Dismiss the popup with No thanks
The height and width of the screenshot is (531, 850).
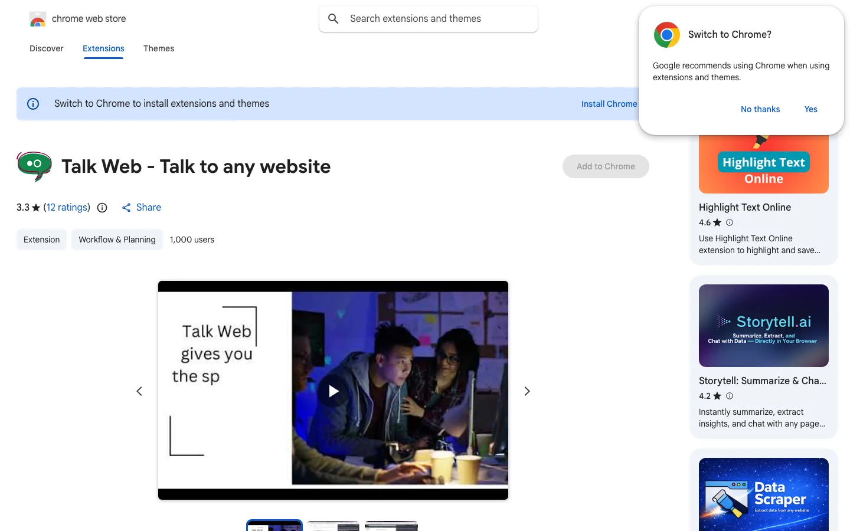tap(760, 109)
